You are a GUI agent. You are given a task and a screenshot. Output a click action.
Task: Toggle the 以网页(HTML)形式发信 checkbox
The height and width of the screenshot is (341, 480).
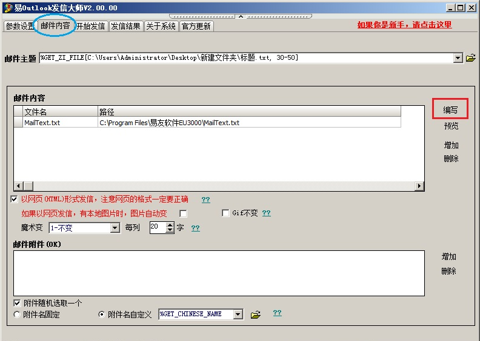[x=14, y=200]
